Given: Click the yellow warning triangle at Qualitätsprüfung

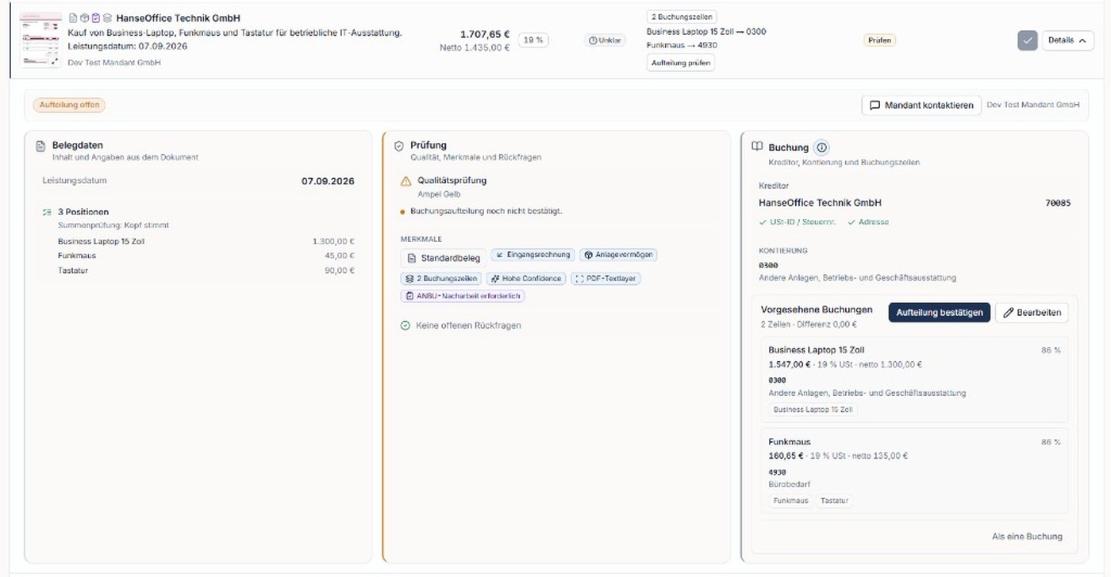Looking at the screenshot, I should tap(406, 181).
